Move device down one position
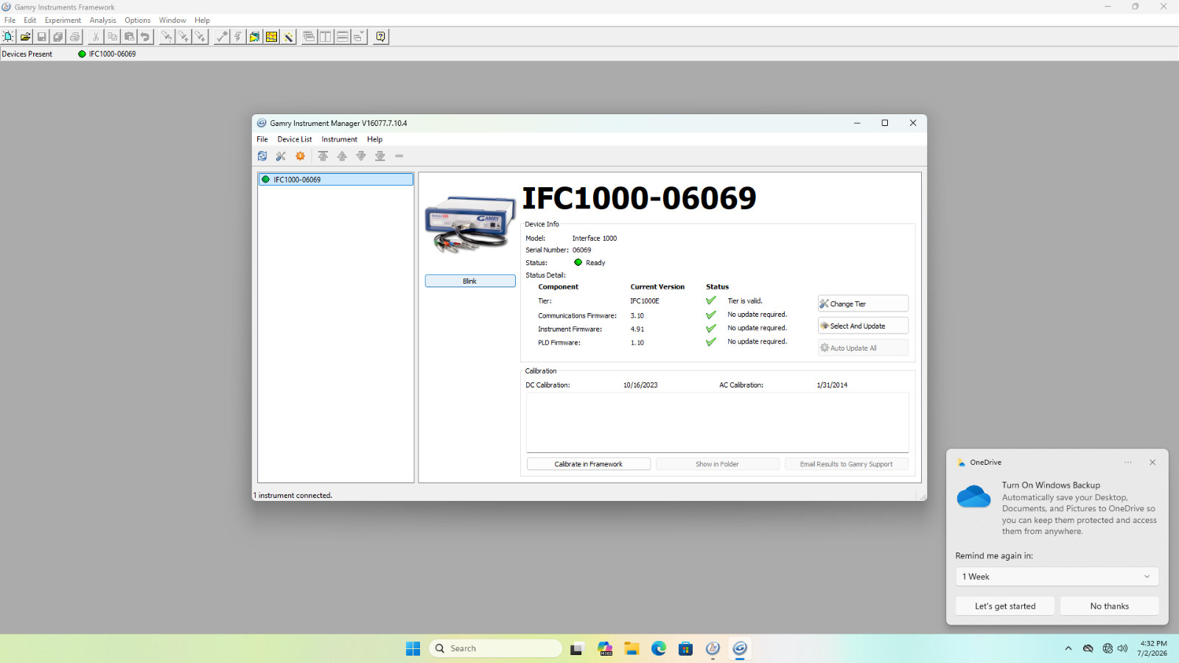This screenshot has height=663, width=1179. tap(361, 156)
